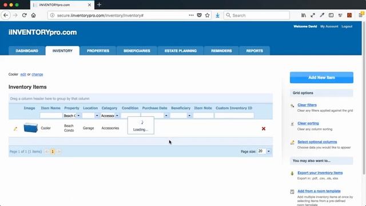Sort by Custom Inventory ID column header
Viewport: 366px width, 206px height.
[234, 108]
